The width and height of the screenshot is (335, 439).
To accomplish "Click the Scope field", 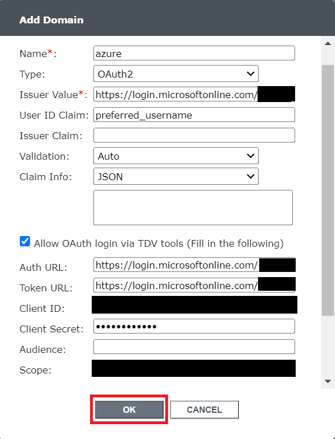I will (x=194, y=368).
